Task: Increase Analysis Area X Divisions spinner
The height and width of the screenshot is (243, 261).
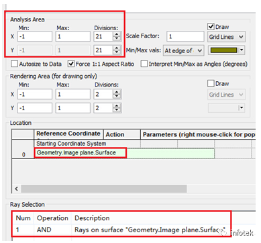Action: 117,34
